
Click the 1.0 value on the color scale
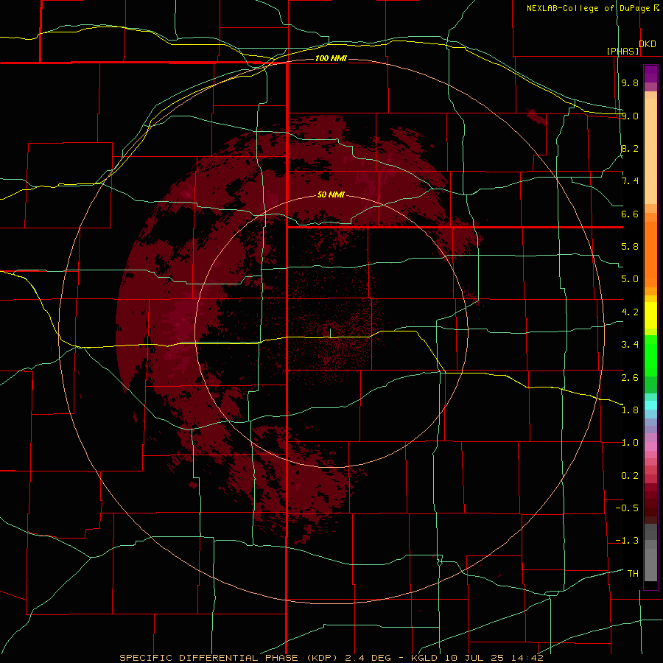pos(630,443)
